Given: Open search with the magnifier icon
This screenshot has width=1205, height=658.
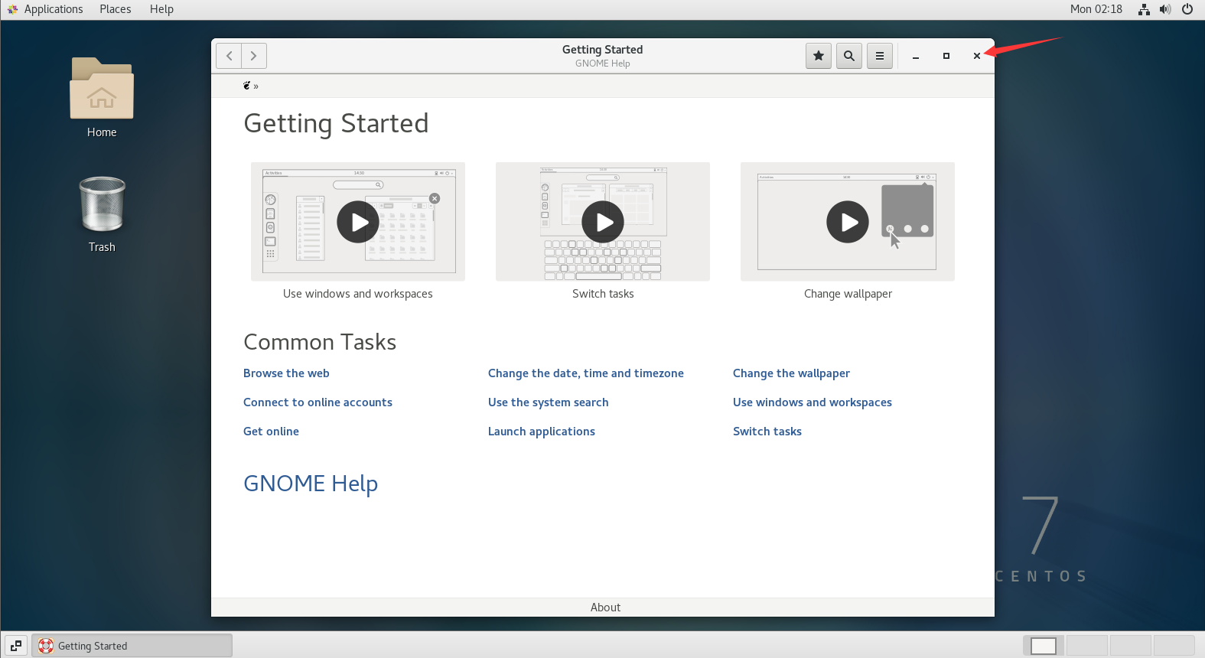Looking at the screenshot, I should point(849,56).
